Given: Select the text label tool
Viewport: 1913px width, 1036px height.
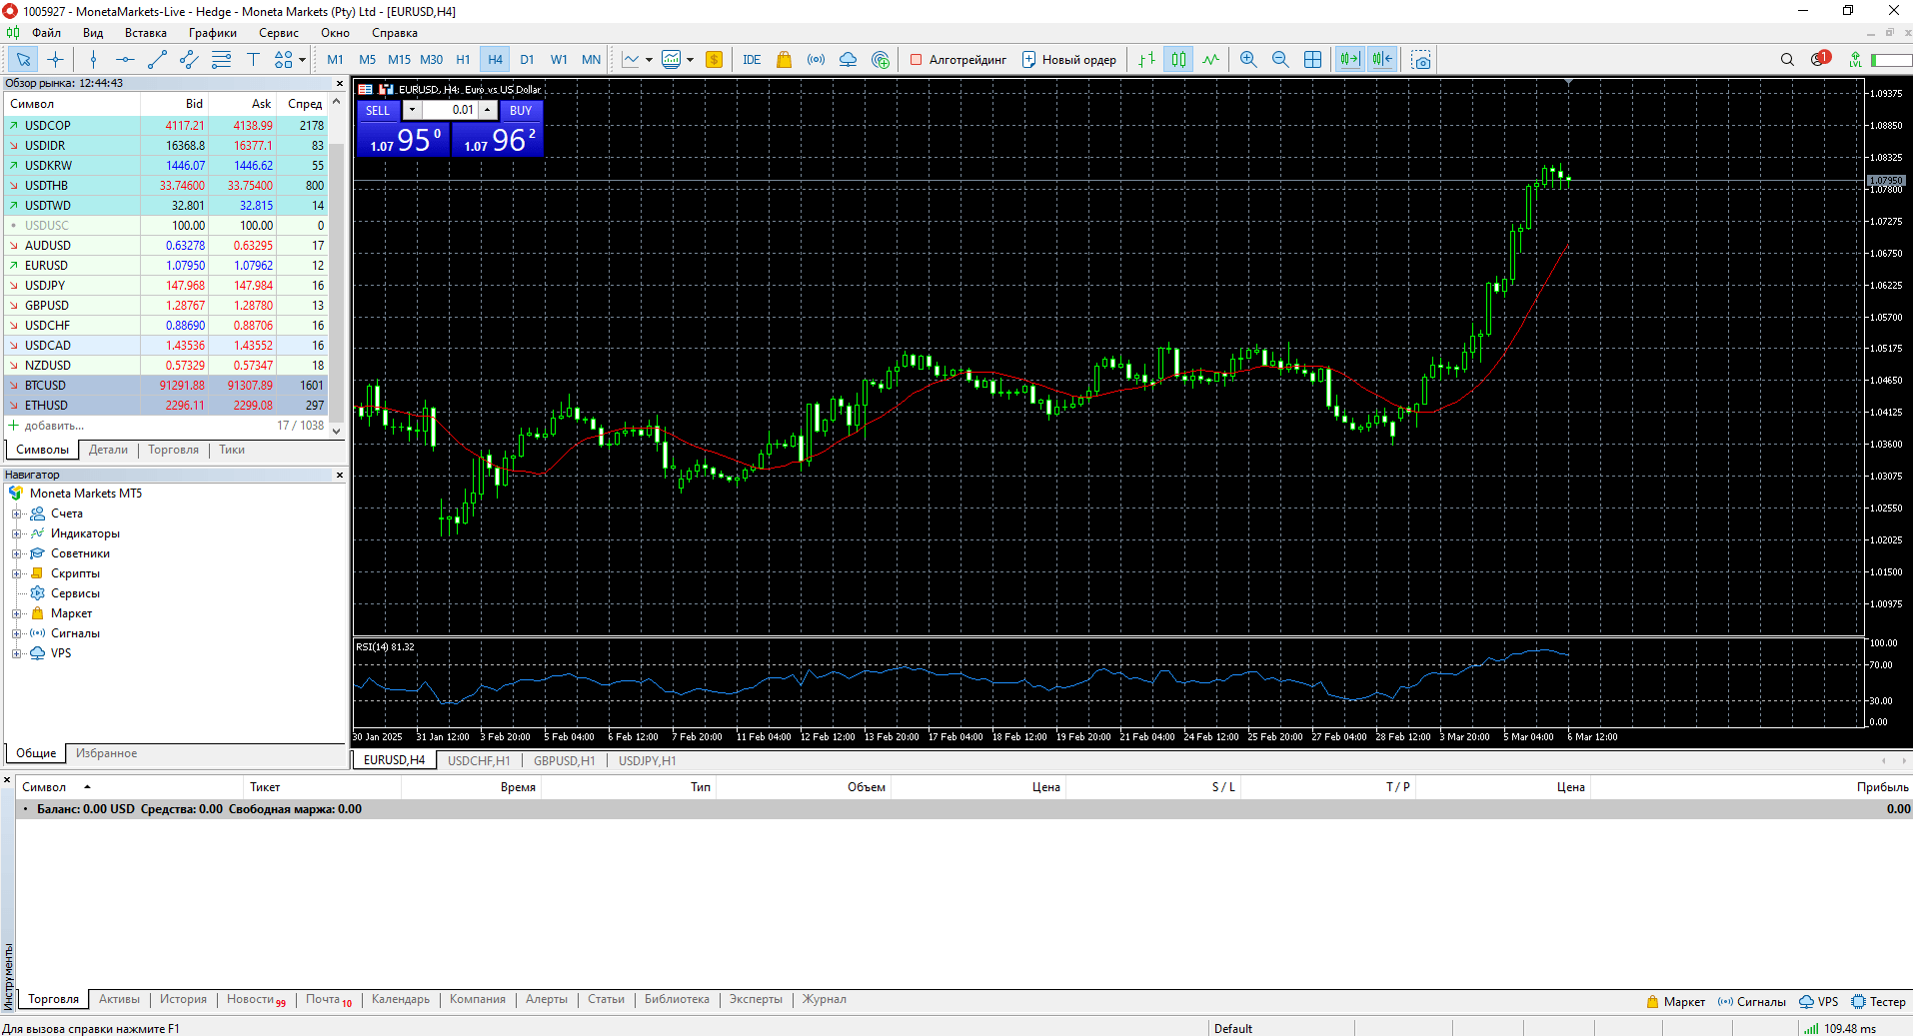Looking at the screenshot, I should click(x=253, y=60).
